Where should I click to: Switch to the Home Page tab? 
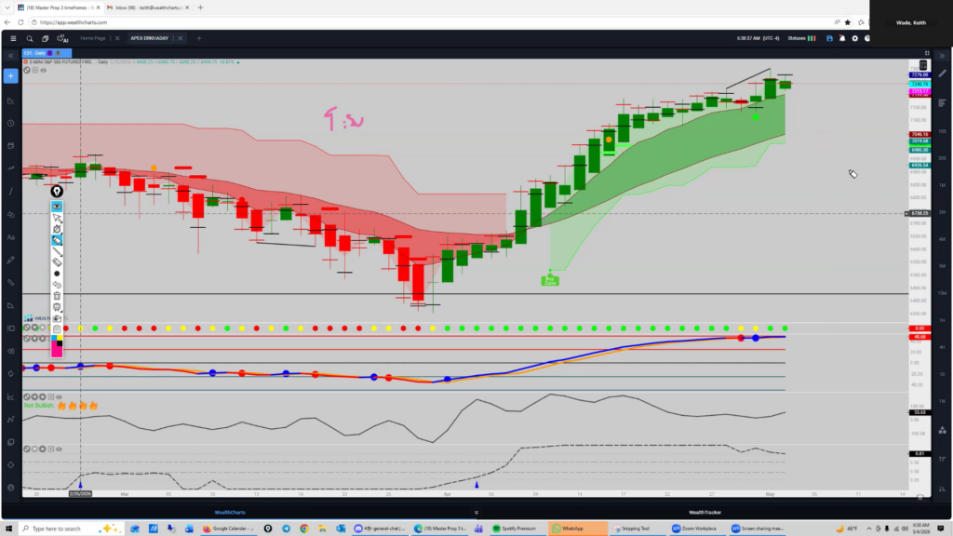93,38
